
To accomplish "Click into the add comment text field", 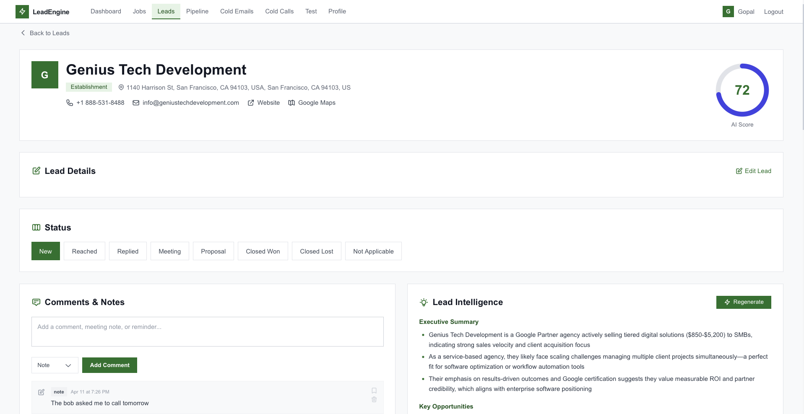I will (207, 331).
